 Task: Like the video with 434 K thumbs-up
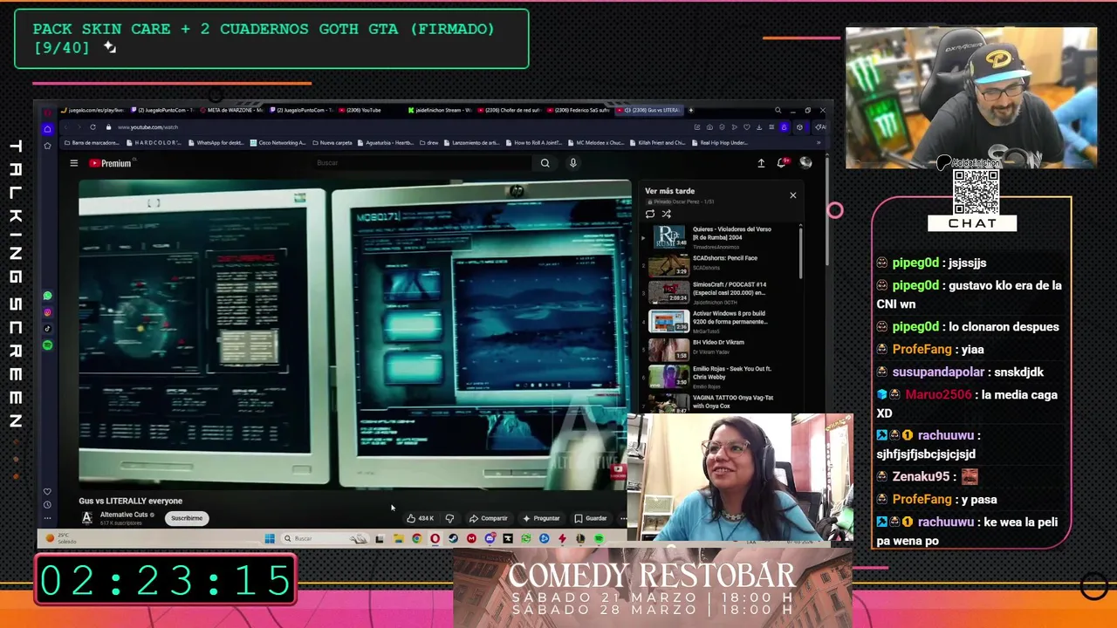tap(420, 518)
